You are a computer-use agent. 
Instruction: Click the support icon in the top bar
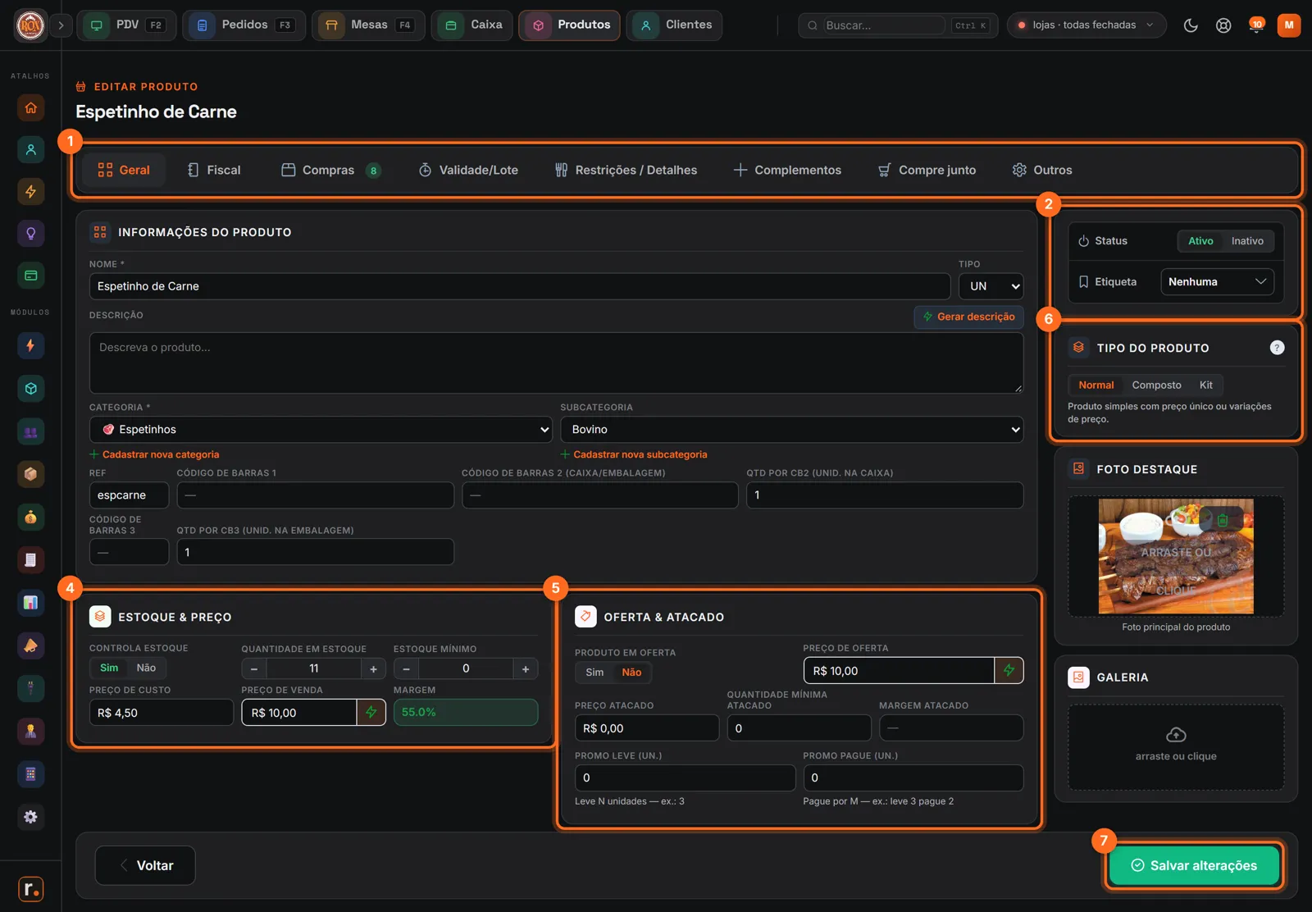[1223, 25]
